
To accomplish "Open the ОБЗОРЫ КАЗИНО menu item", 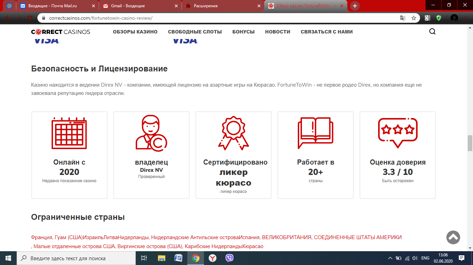I will [x=135, y=32].
